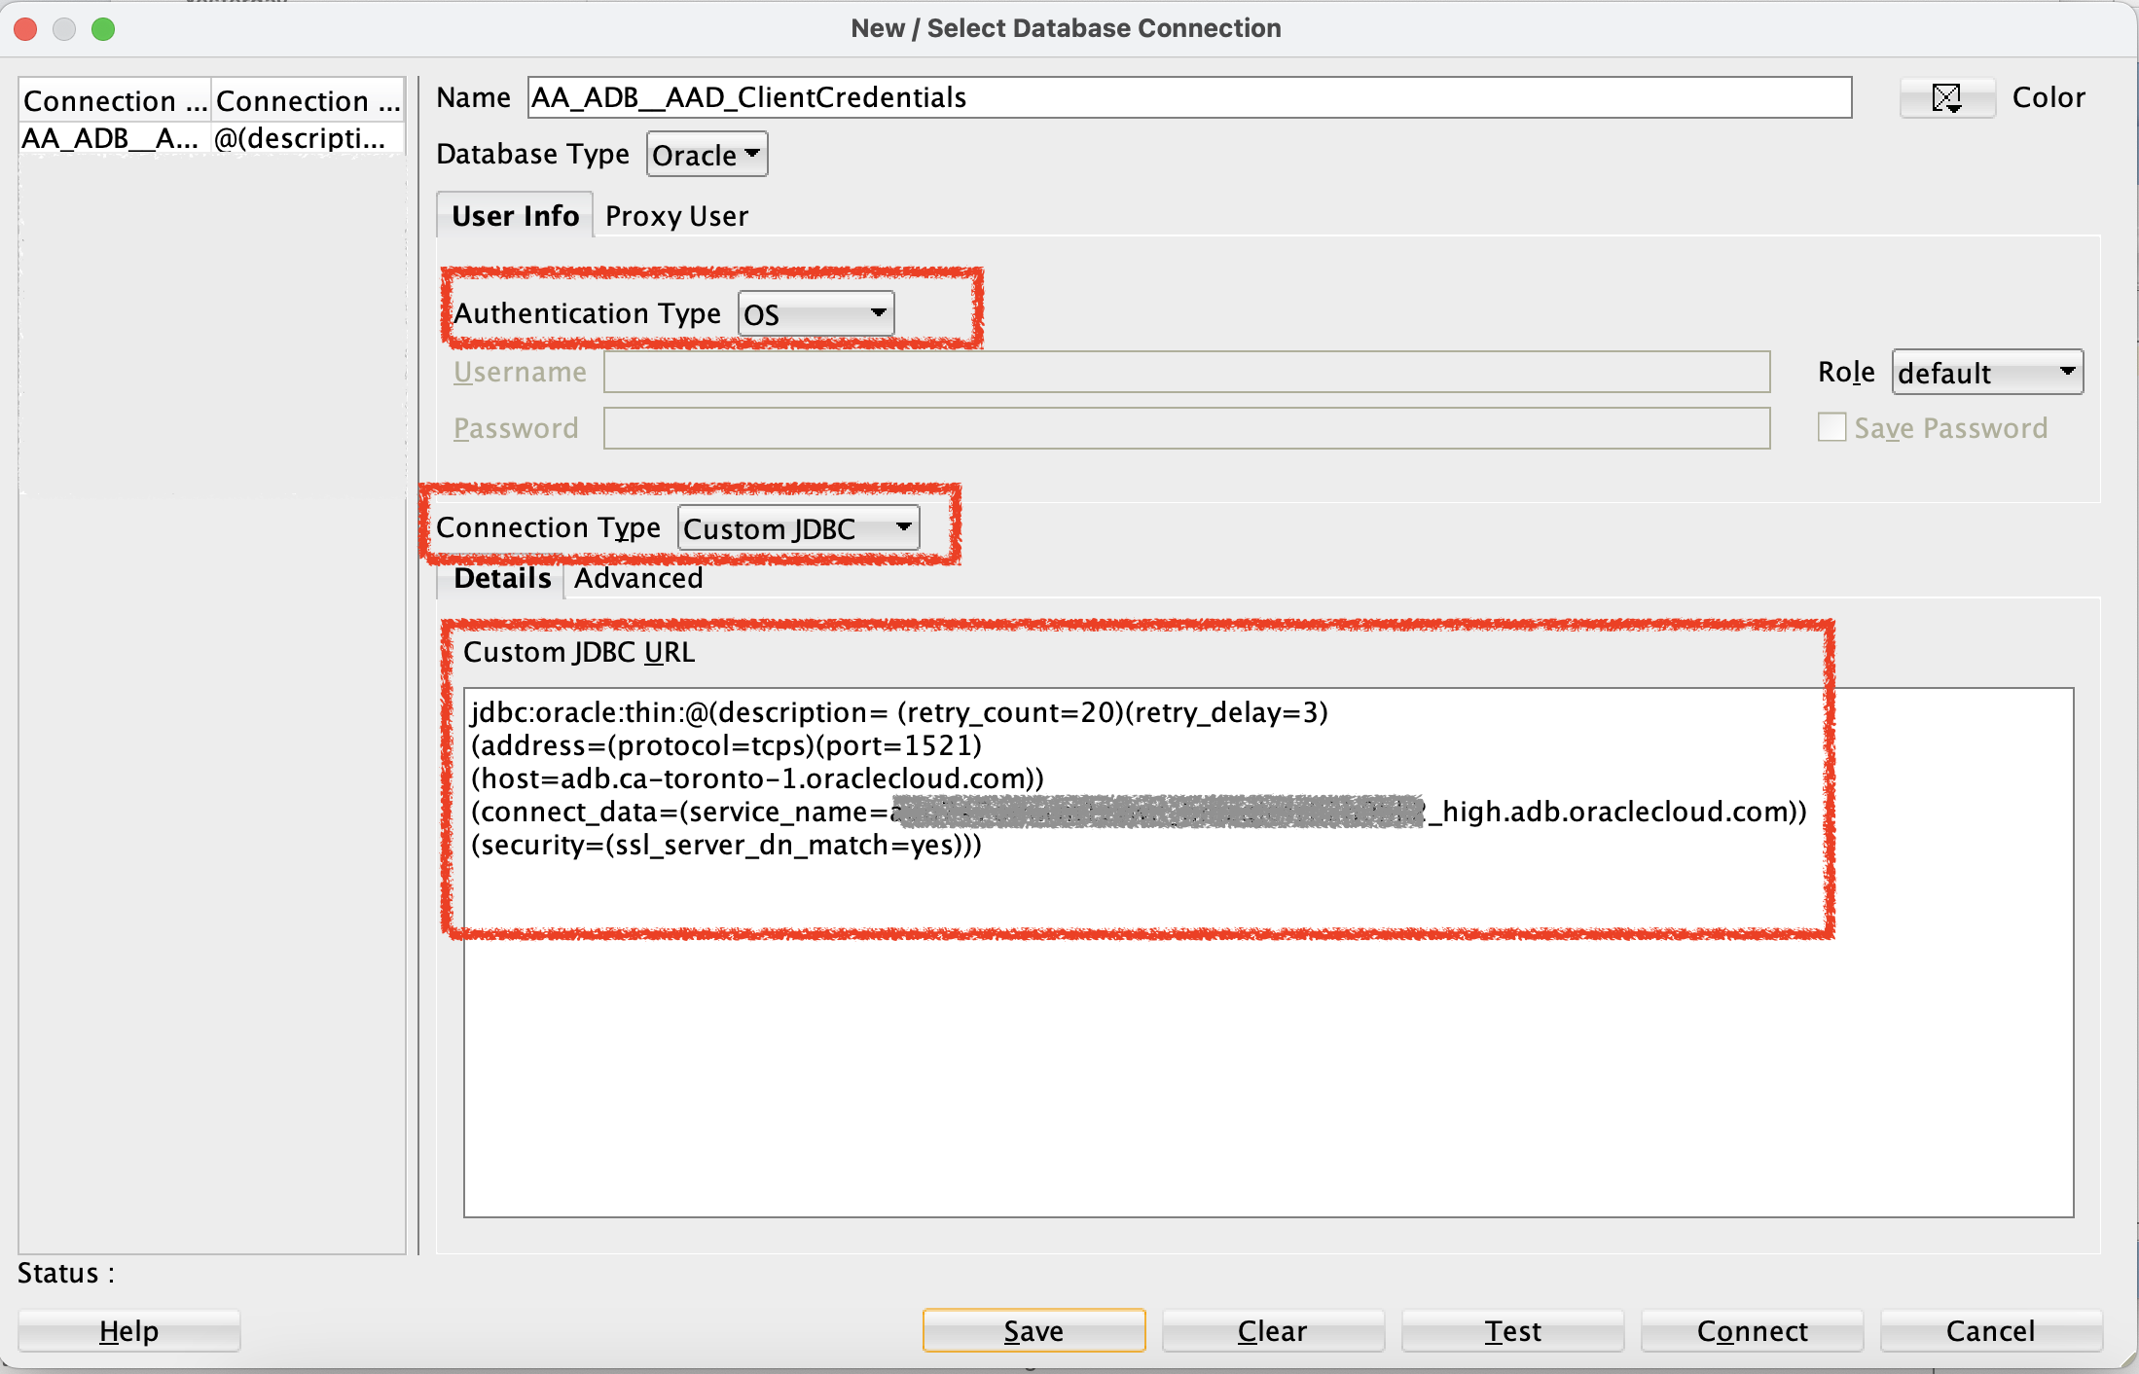Toggle the Save Password checkbox

pos(1831,428)
